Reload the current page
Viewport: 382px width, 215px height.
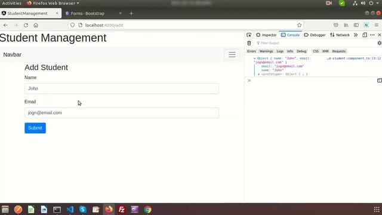(26, 25)
